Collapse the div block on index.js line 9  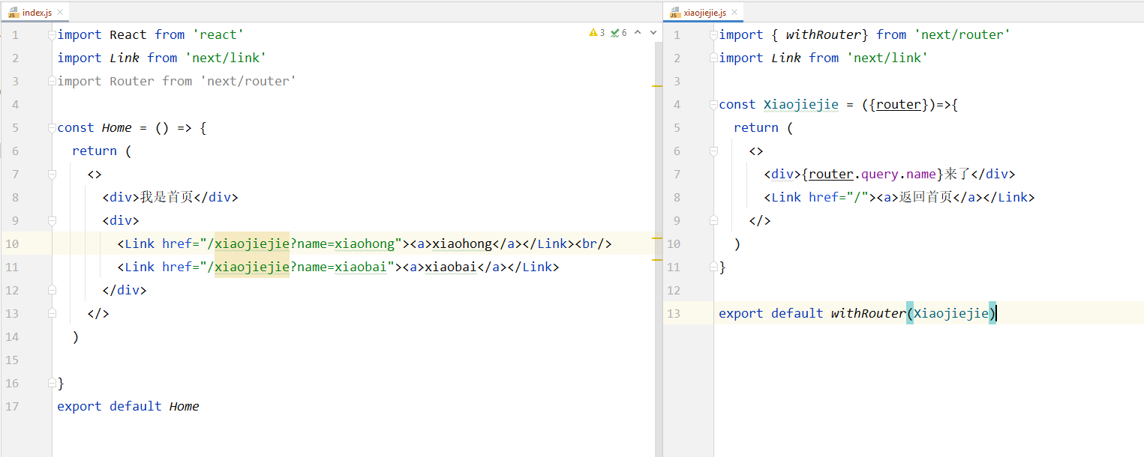(52, 220)
